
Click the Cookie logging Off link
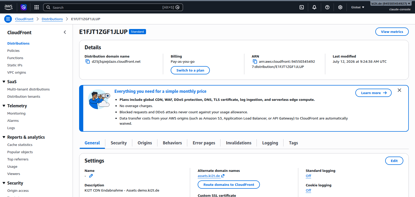[x=308, y=190]
